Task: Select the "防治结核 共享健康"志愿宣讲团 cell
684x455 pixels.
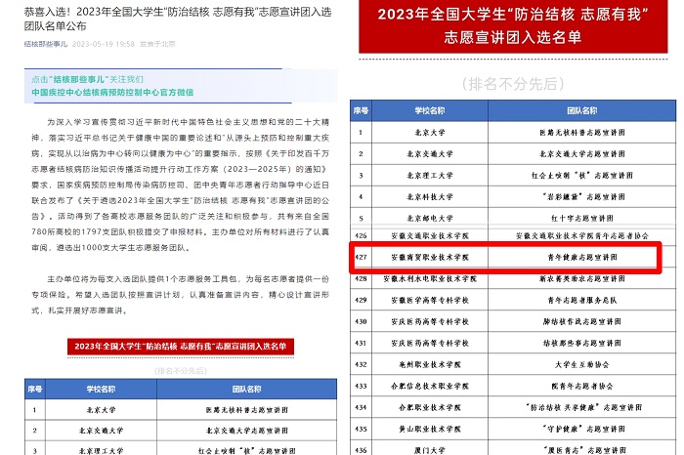Action: click(582, 407)
